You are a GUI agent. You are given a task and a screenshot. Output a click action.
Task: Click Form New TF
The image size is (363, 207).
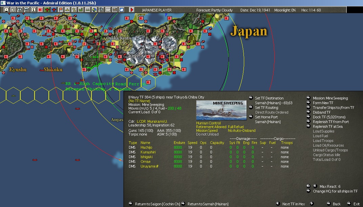pyautogui.click(x=323, y=103)
